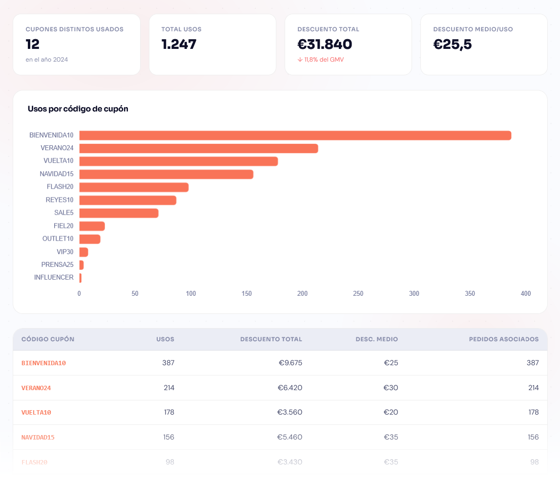Select the Total Usos card
The width and height of the screenshot is (560, 484).
[212, 44]
